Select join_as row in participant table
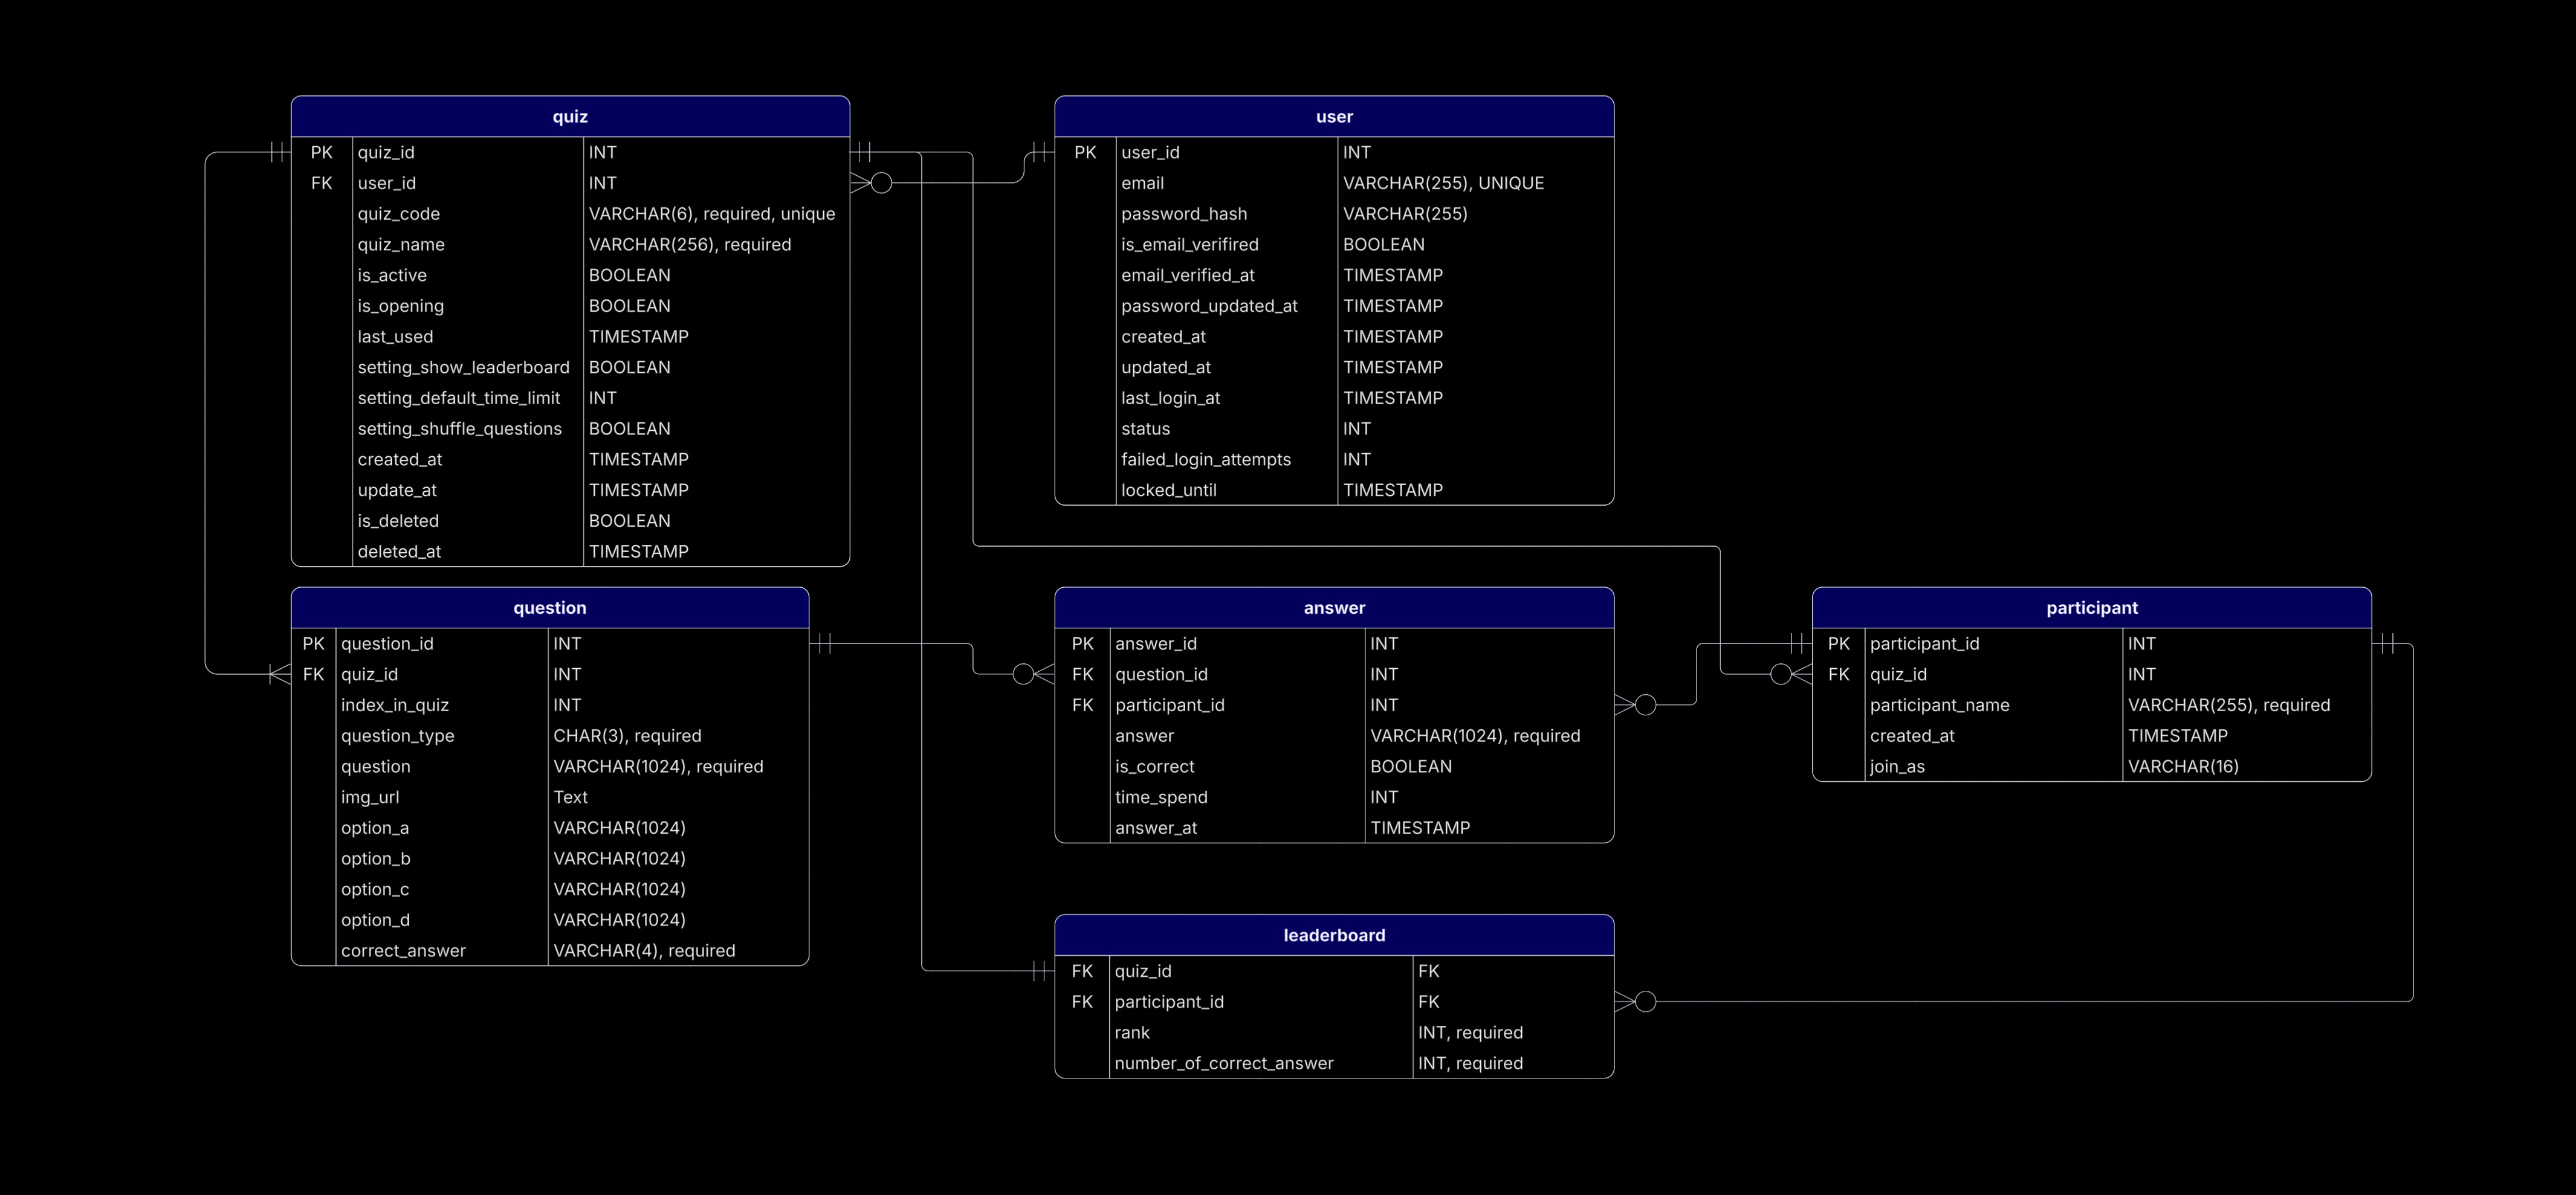Viewport: 2576px width, 1195px height. pos(1897,766)
